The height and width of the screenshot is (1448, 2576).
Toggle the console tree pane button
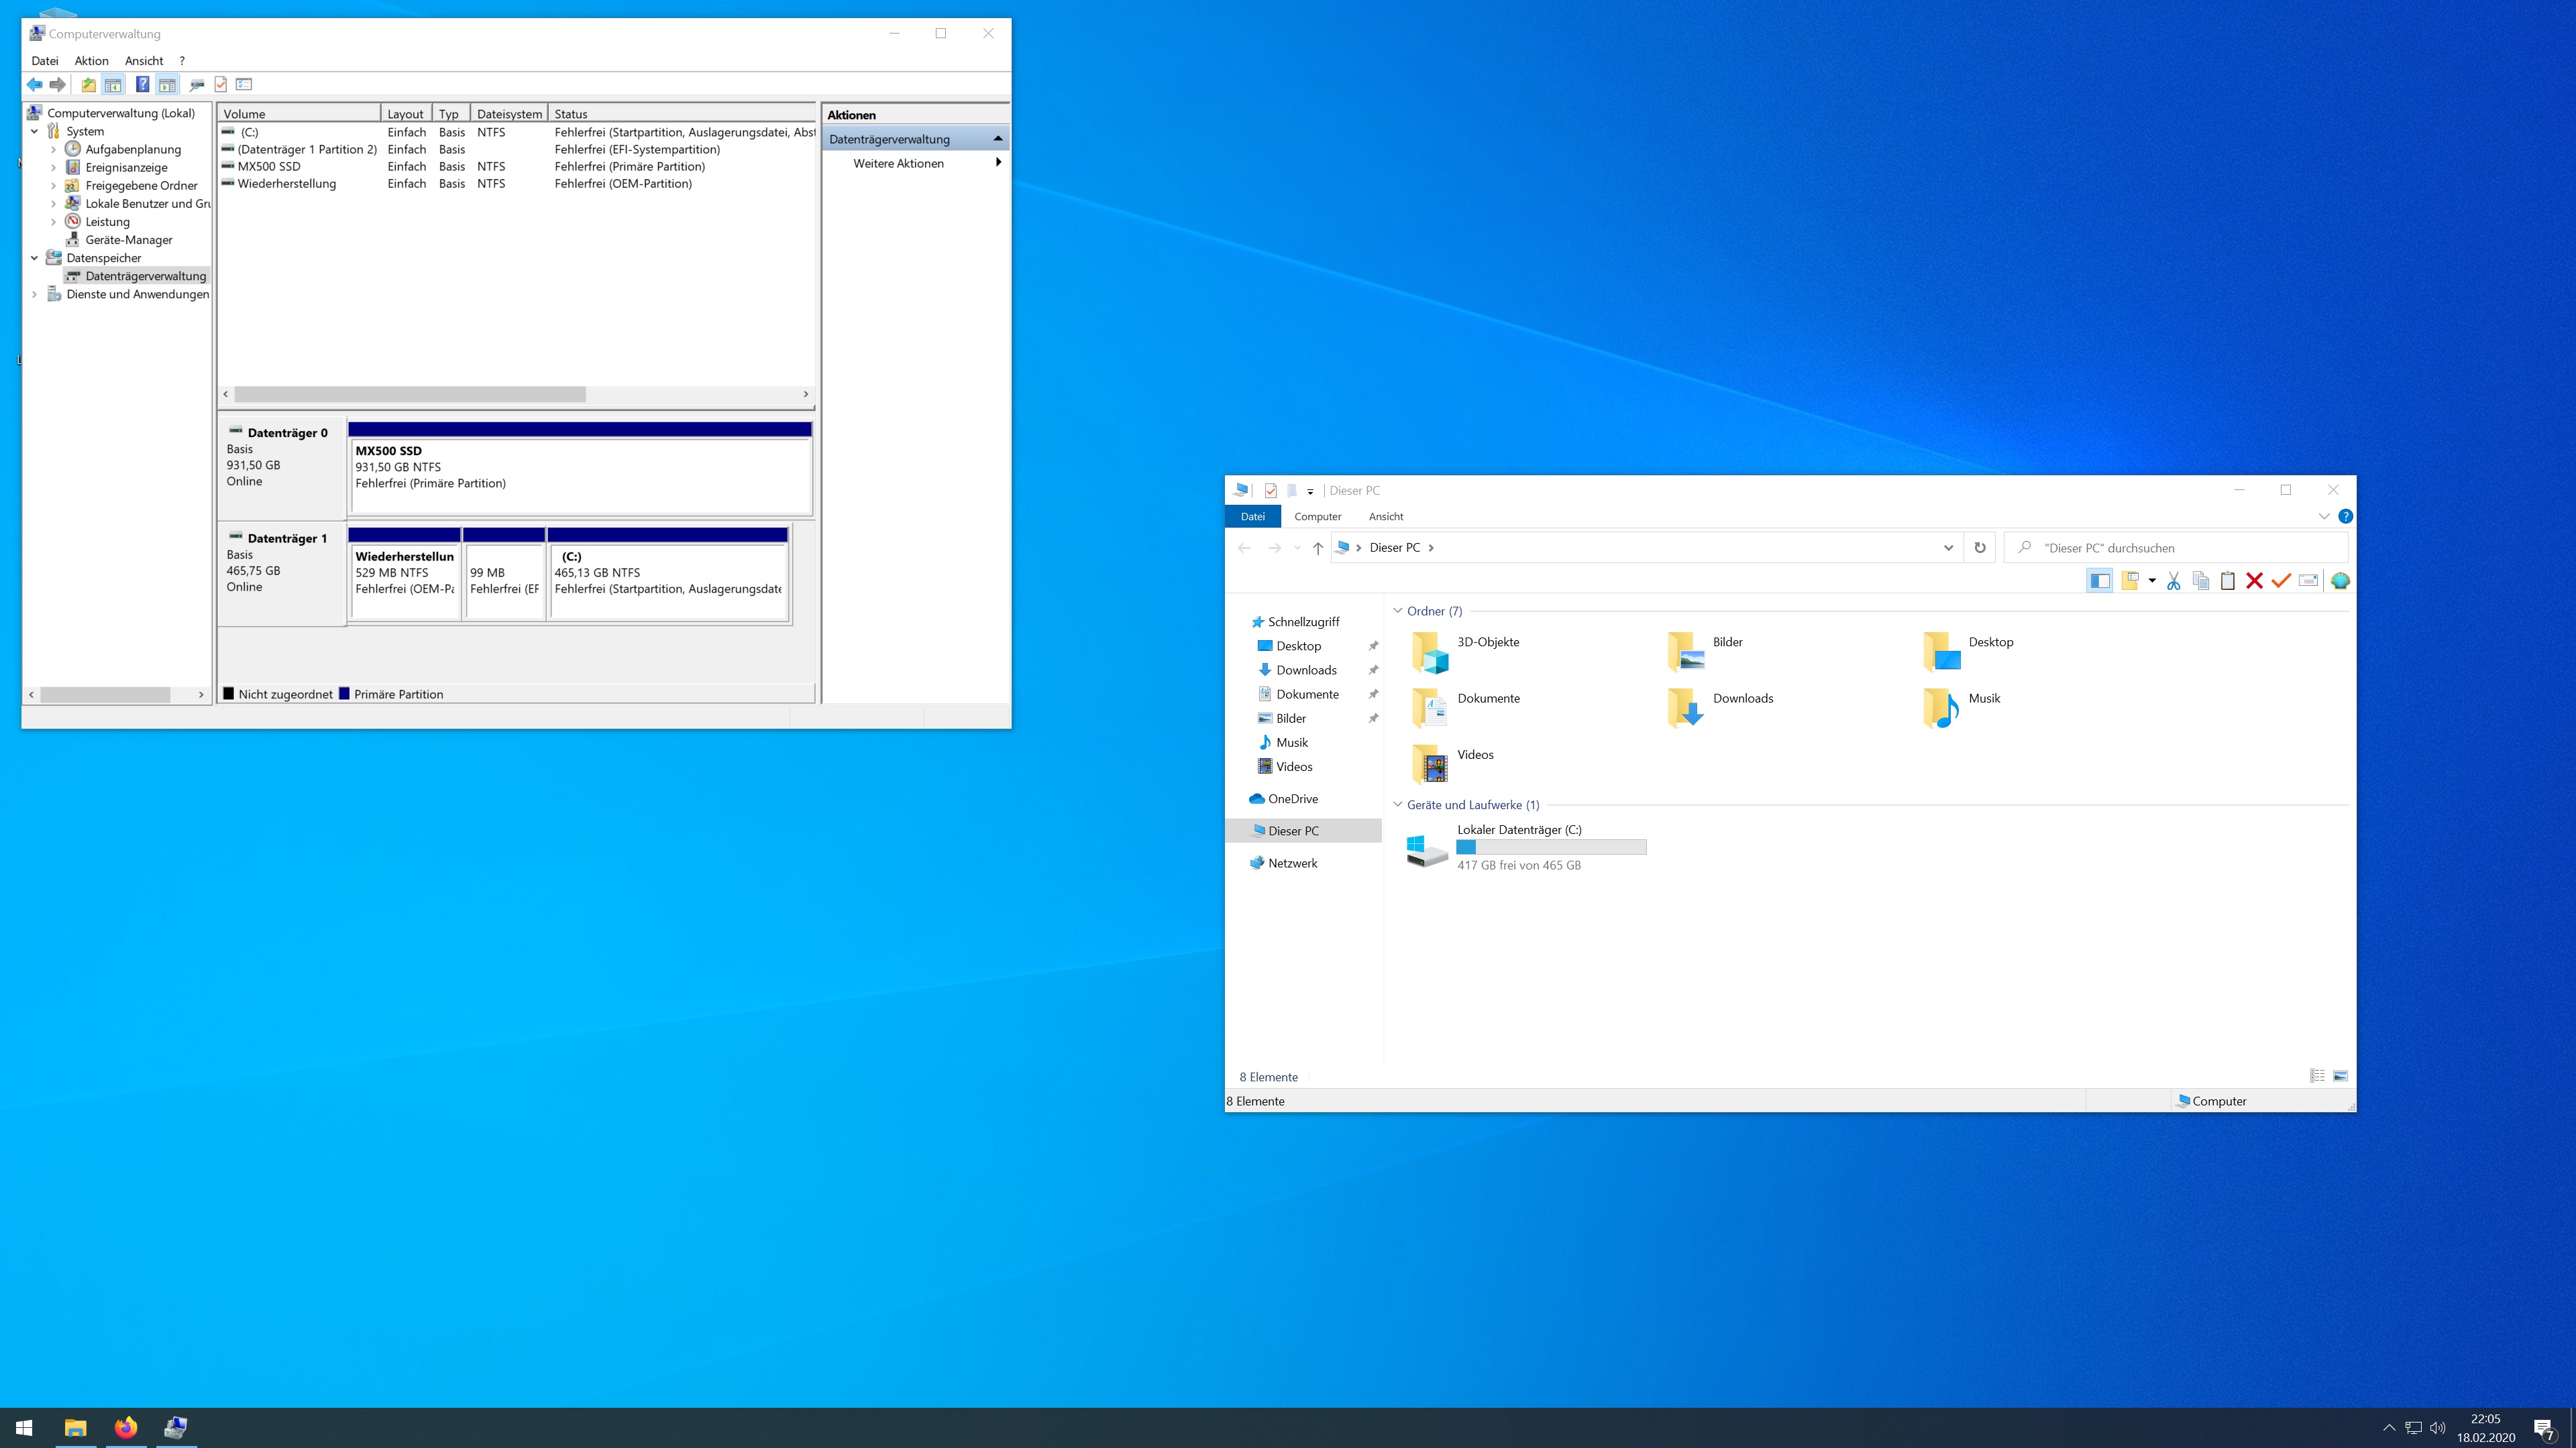click(113, 85)
